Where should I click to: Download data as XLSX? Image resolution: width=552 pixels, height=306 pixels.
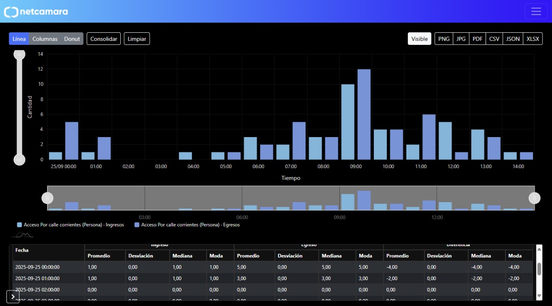tap(533, 39)
